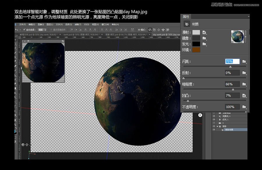Open the 漫射 texture menu icon
The image size is (262, 170).
(204, 32)
